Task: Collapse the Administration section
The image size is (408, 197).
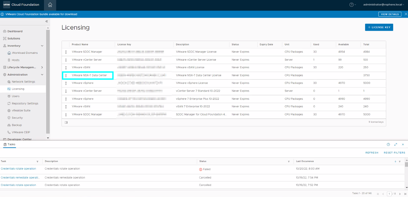Action: click(42, 75)
